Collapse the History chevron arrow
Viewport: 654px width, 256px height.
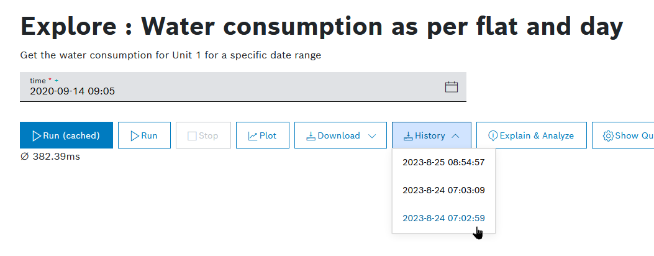point(455,135)
